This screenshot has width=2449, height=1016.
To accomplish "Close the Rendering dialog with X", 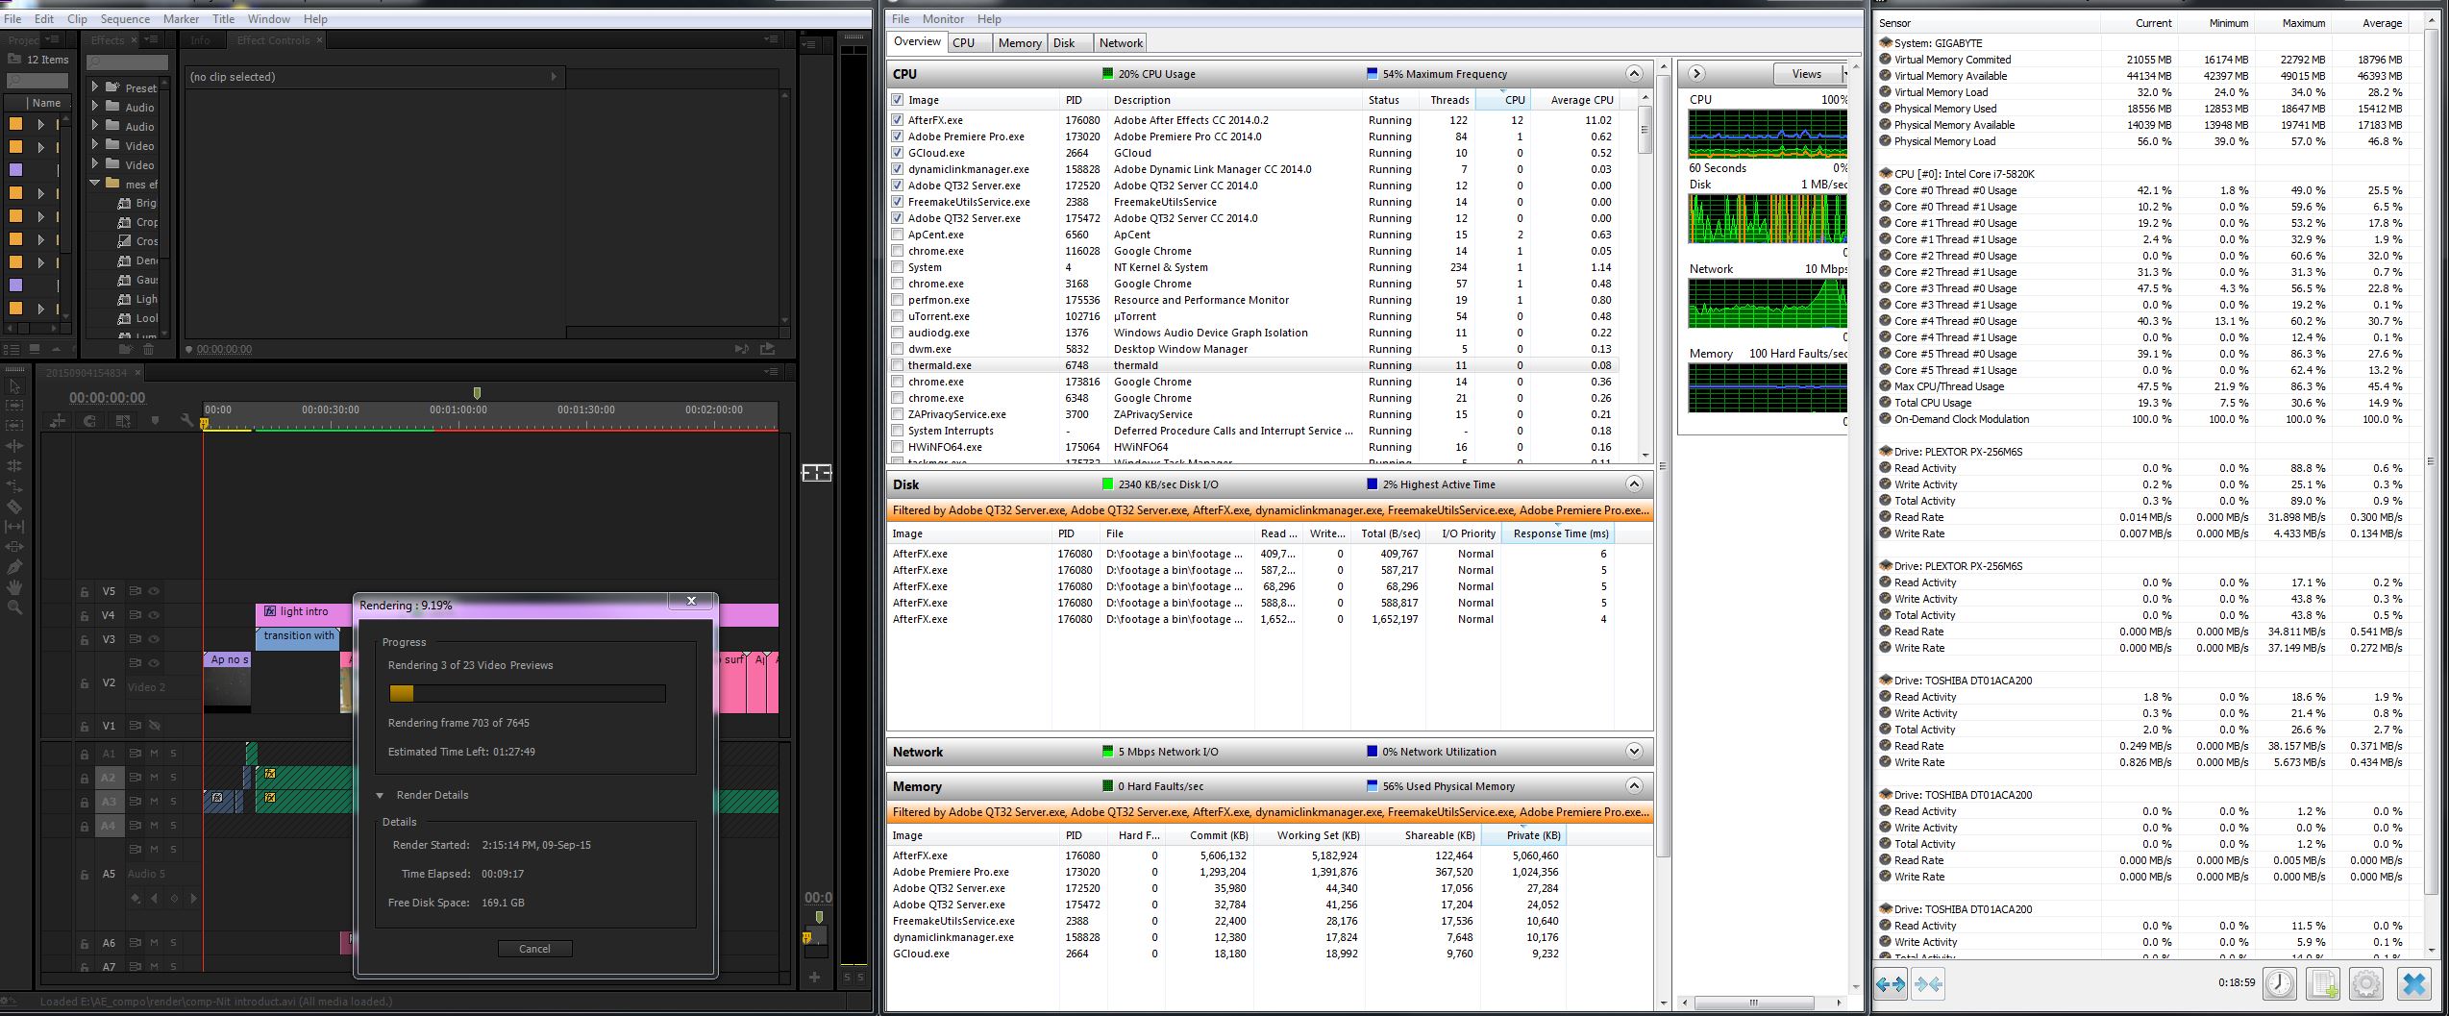I will click(x=691, y=601).
